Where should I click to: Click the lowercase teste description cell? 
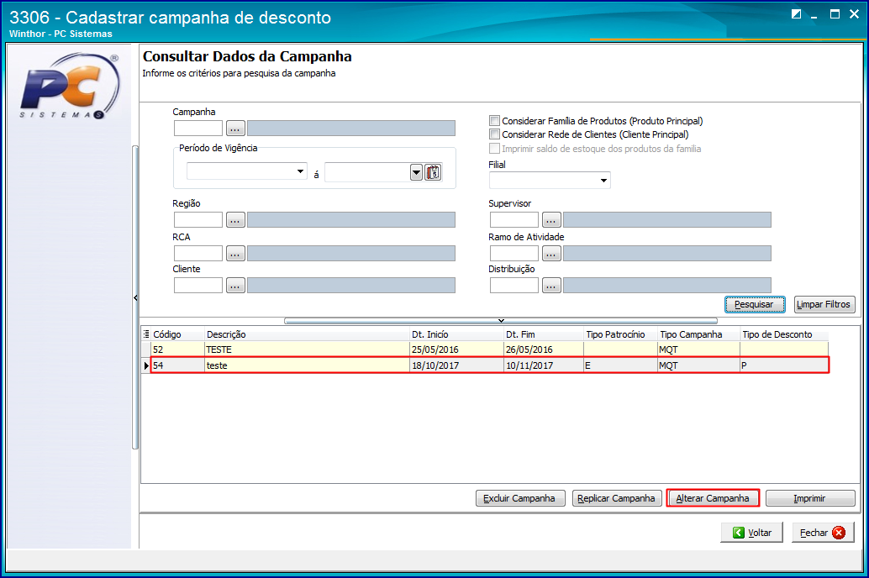[307, 365]
